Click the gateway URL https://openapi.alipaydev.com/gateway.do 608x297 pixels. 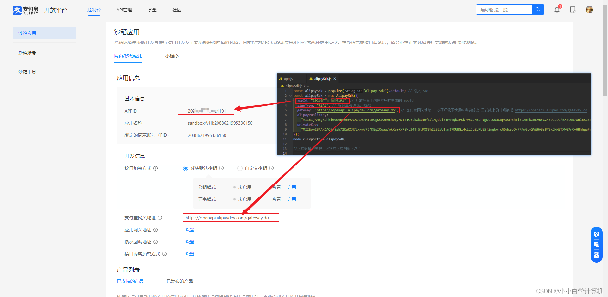coord(227,218)
